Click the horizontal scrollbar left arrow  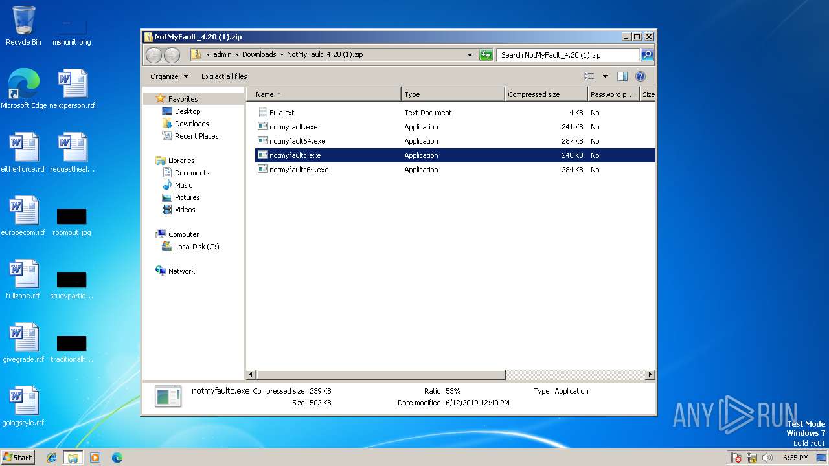[252, 375]
